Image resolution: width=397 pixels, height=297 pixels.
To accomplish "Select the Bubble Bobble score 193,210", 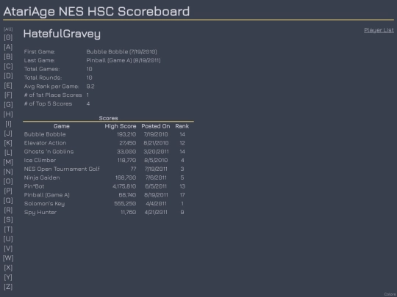I will tap(126, 134).
